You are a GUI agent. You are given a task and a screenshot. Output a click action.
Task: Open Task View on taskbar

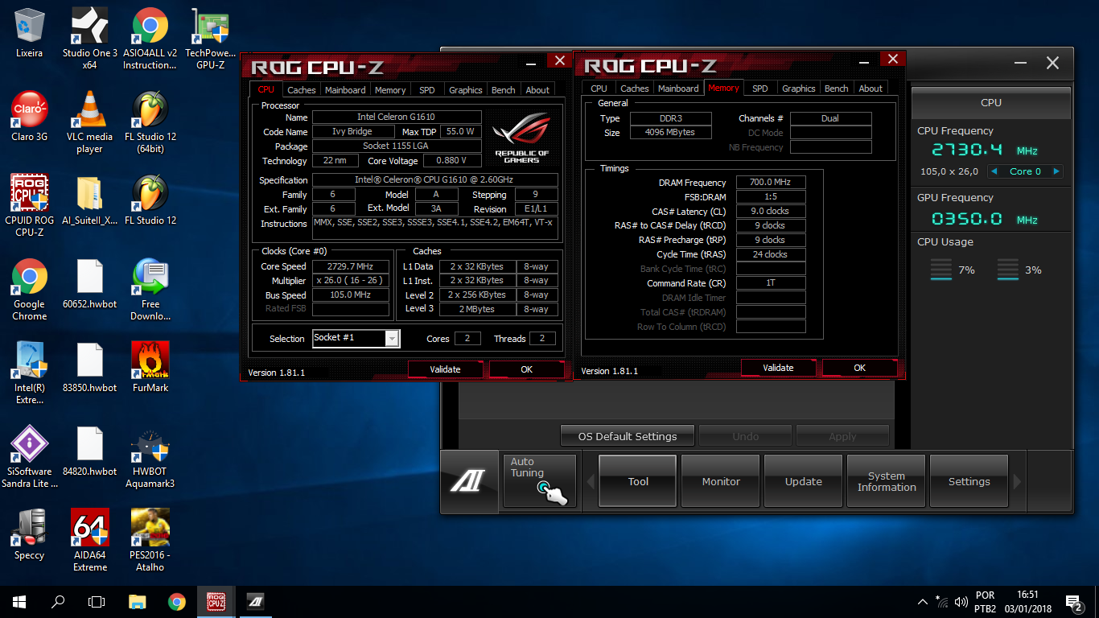(x=97, y=601)
